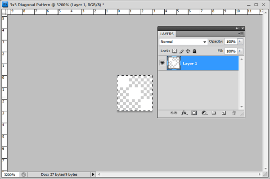
Task: Create a new layer group folder
Action: point(214,113)
